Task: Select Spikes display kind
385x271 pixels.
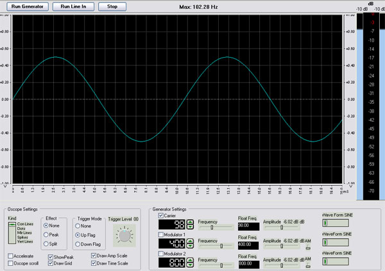Action: (22, 237)
